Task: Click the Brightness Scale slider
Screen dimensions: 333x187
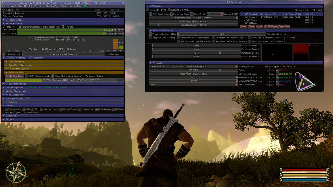Action: coord(193,18)
